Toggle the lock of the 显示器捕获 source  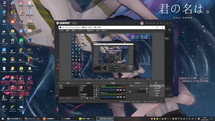point(96,94)
